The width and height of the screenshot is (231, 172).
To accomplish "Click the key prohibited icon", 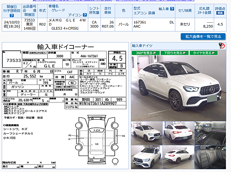I will tap(222, 46).
